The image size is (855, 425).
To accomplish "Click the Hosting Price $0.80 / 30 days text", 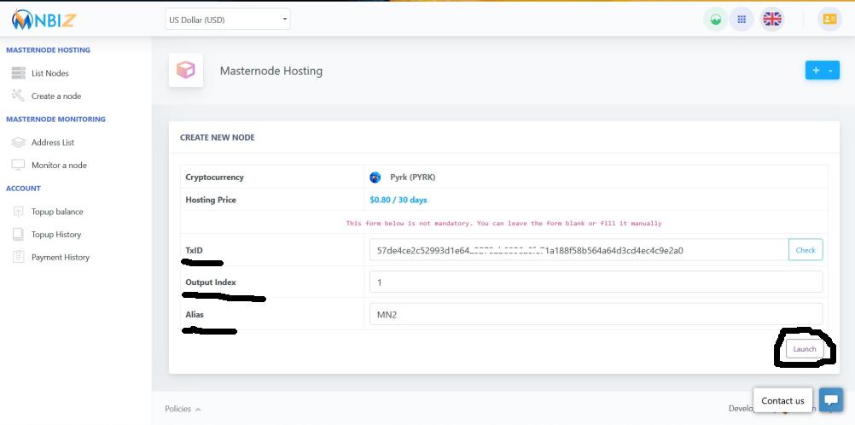I will [398, 201].
